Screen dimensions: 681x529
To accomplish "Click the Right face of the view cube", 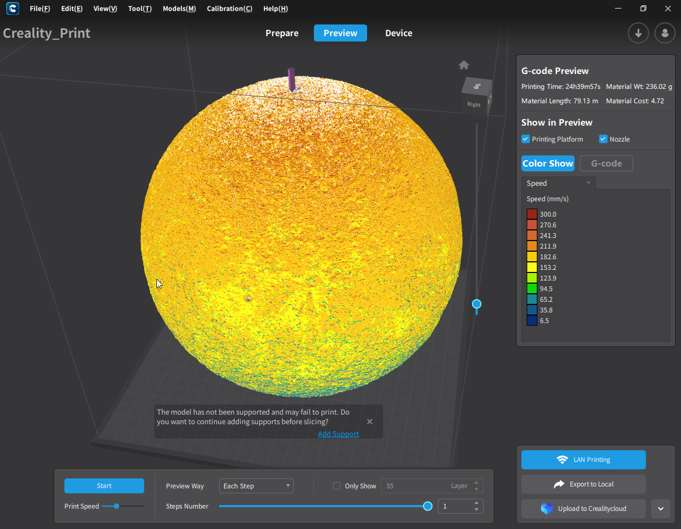I will point(474,104).
